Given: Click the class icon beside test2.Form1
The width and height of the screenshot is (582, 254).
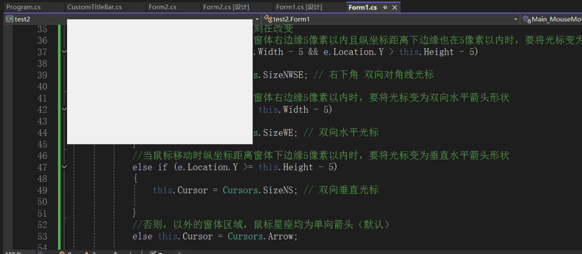Looking at the screenshot, I should click(x=268, y=19).
